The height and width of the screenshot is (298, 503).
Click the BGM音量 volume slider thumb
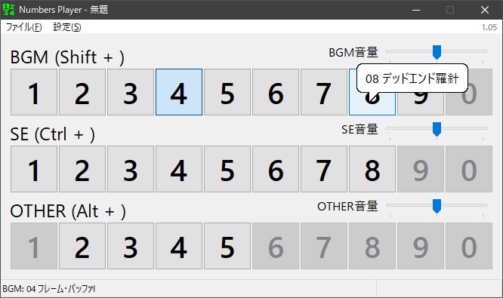(x=437, y=52)
